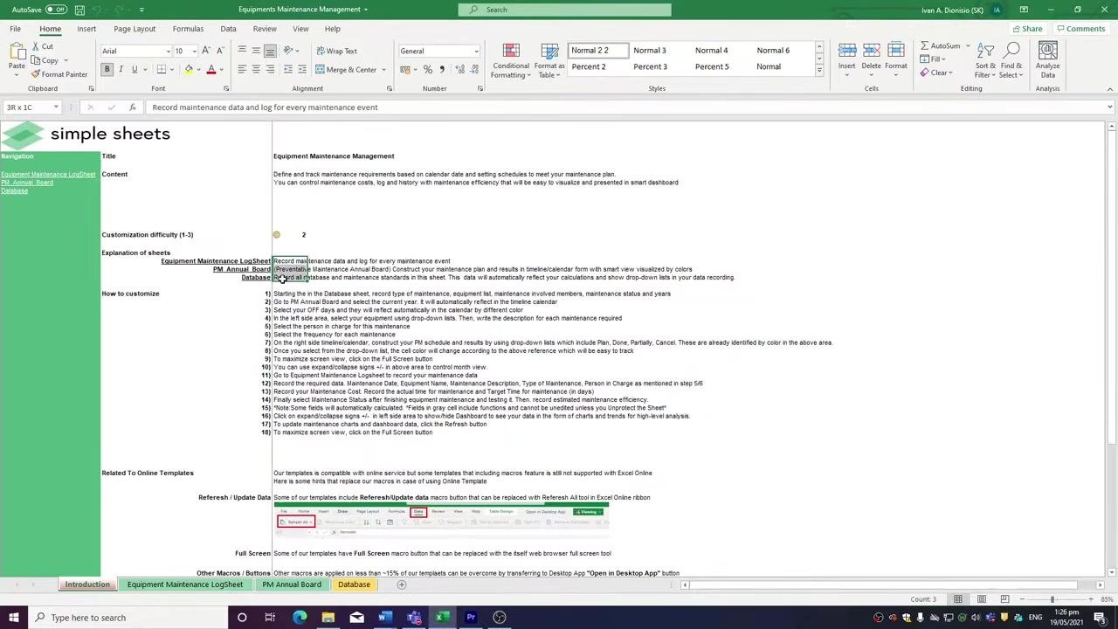Open the Clear dropdown
The width and height of the screenshot is (1118, 629).
[x=937, y=73]
